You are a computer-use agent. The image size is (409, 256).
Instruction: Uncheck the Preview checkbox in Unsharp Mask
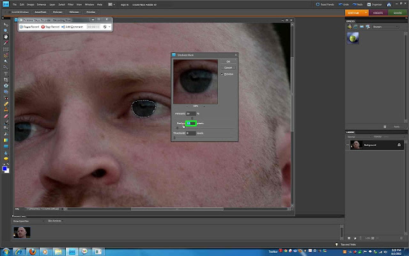[222, 74]
